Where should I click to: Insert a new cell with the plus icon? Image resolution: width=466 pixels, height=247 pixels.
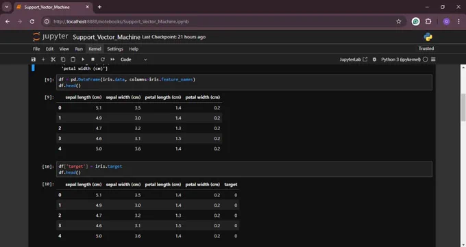[43, 60]
